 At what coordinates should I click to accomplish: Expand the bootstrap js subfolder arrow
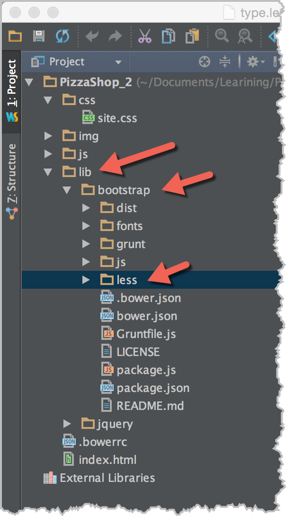coord(86,262)
